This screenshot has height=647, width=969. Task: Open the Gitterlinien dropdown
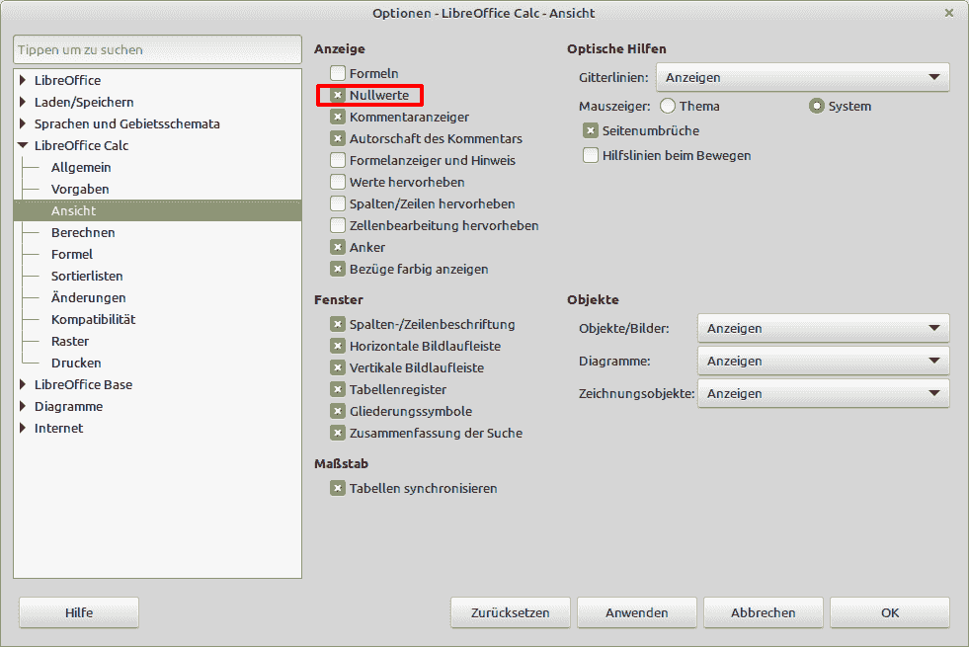[x=803, y=77]
